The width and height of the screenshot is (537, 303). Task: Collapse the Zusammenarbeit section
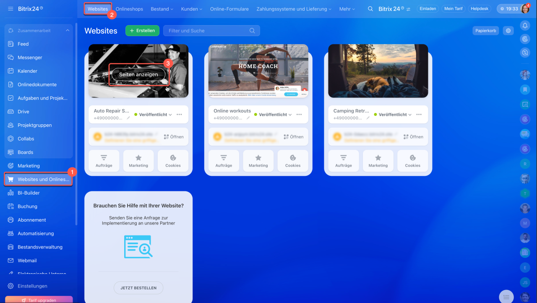coord(68,31)
